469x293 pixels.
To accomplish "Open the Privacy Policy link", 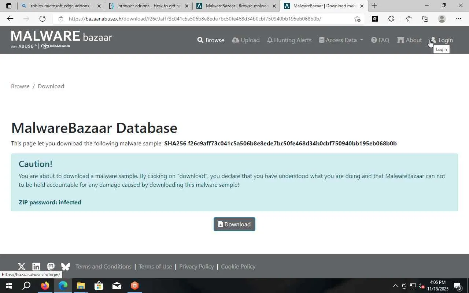I will pos(196,266).
